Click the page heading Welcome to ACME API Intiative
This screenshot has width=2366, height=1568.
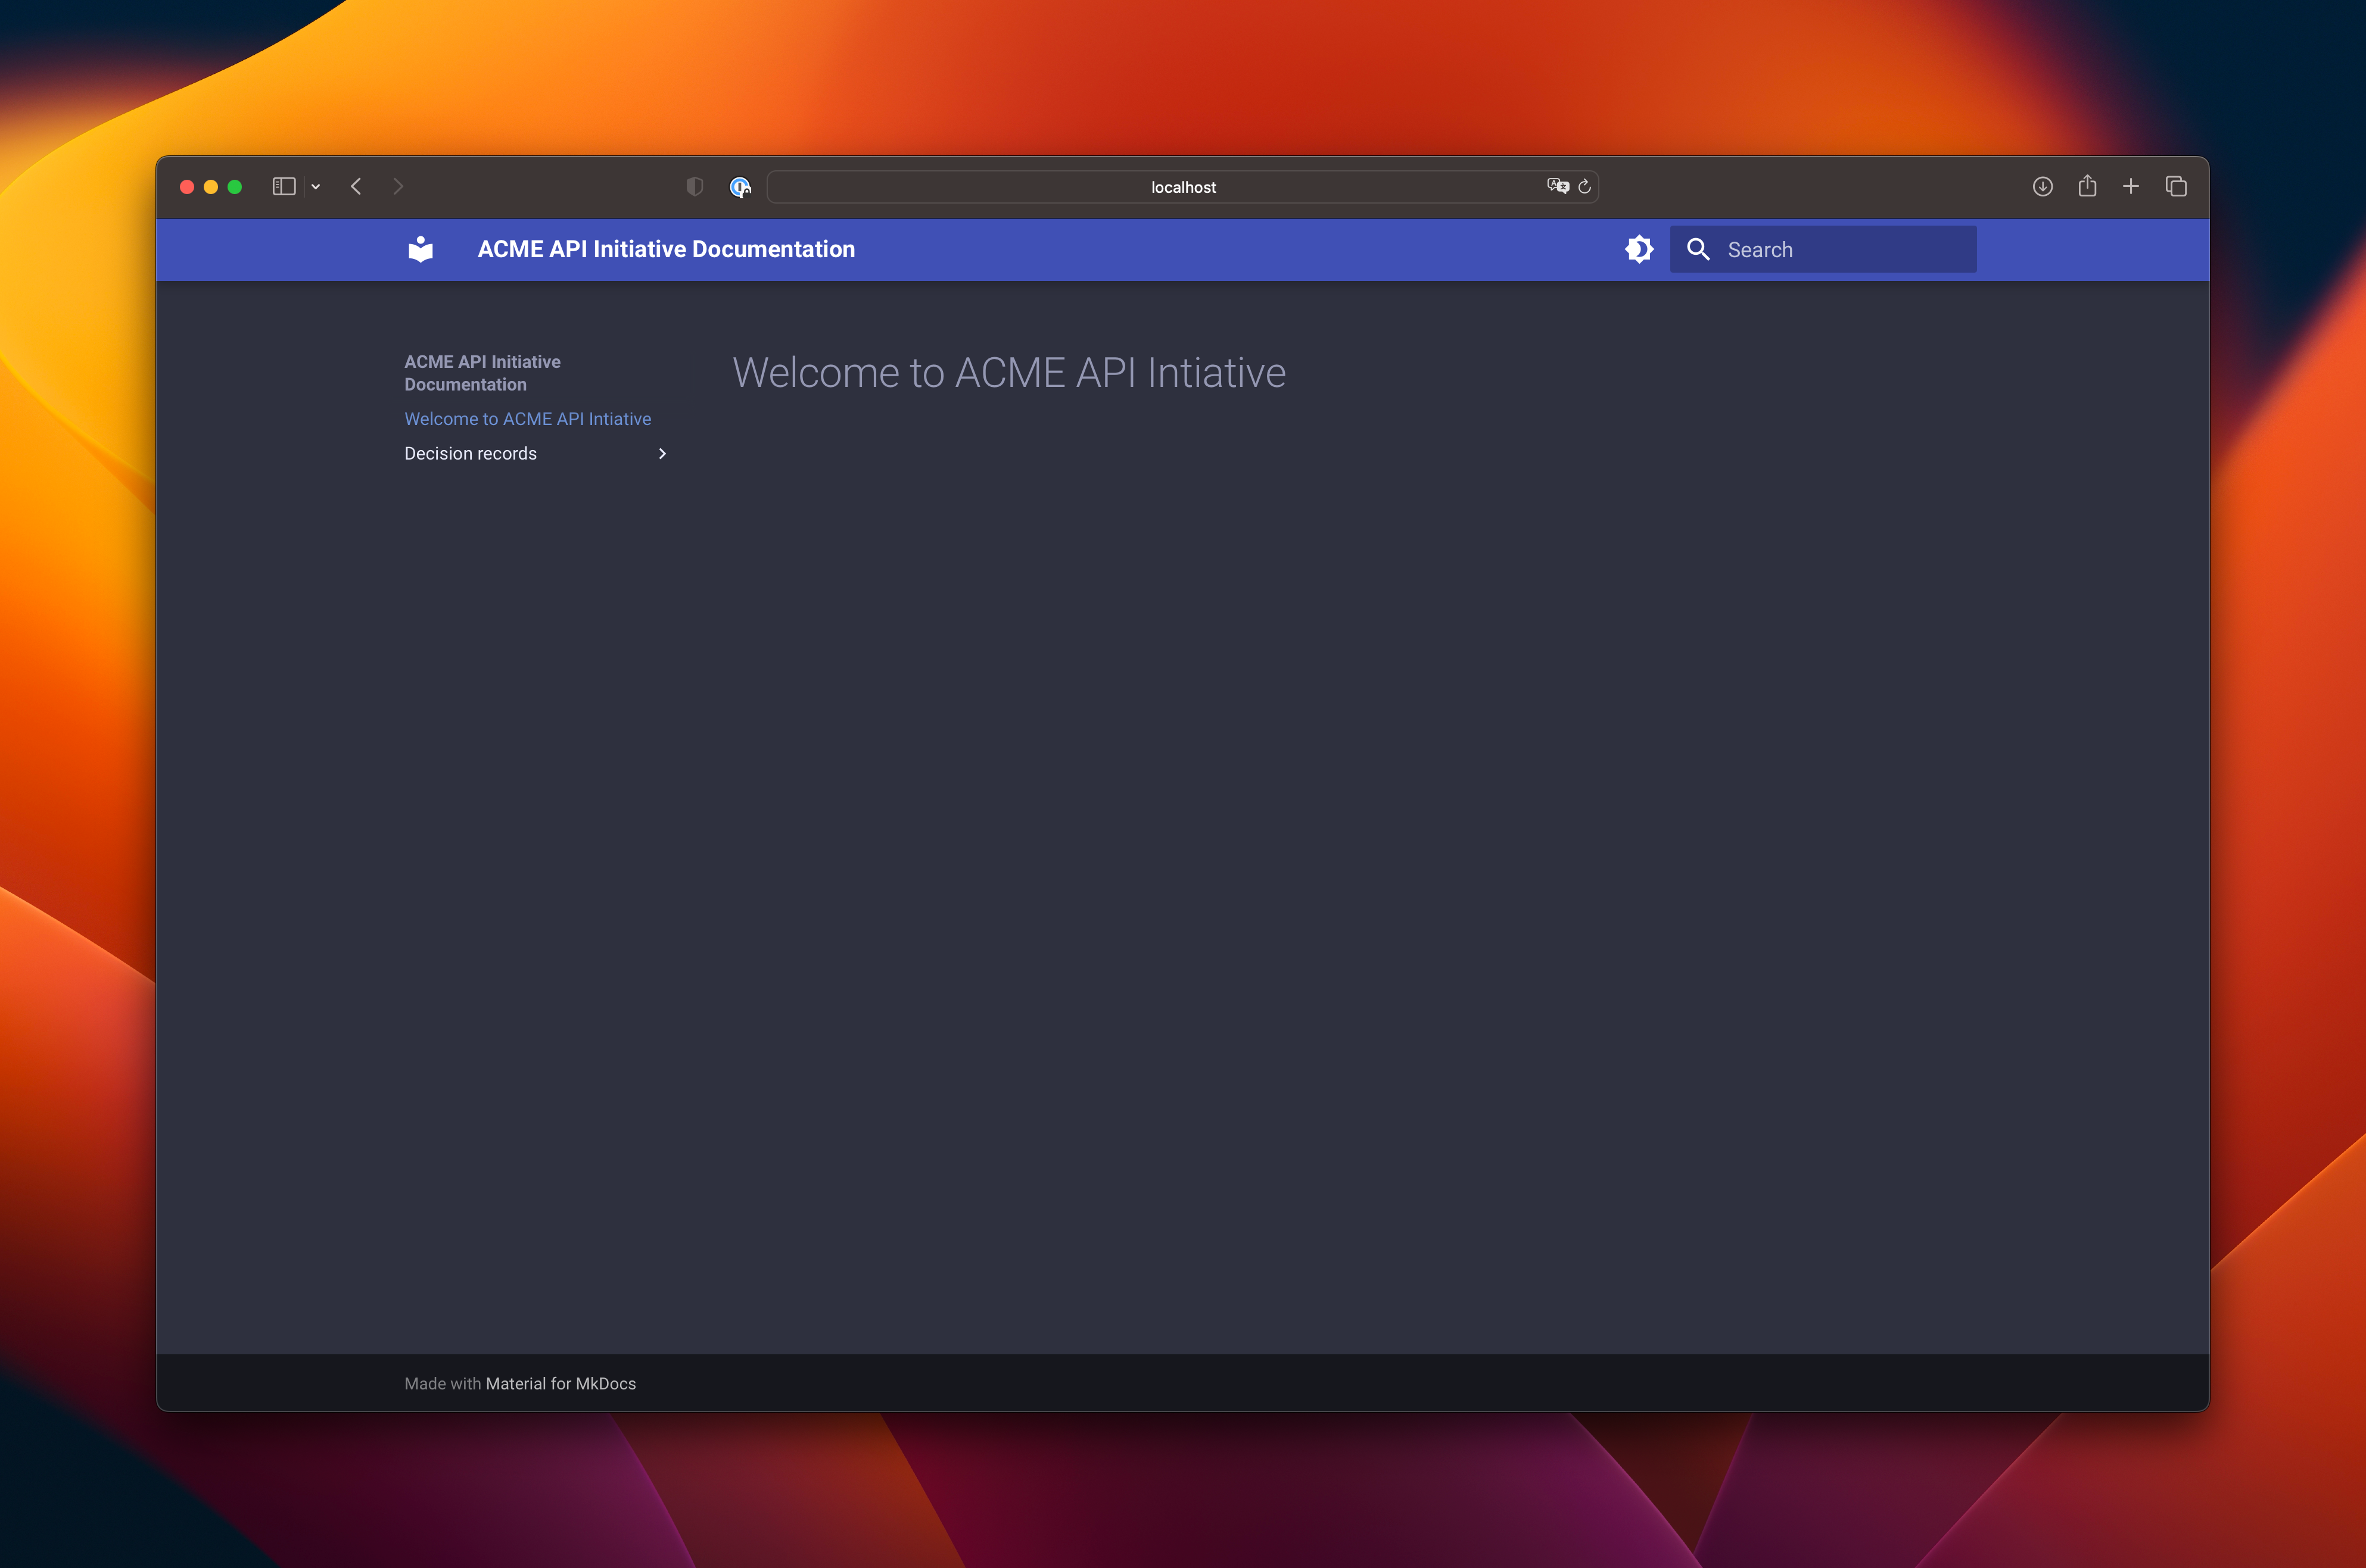pyautogui.click(x=1008, y=373)
